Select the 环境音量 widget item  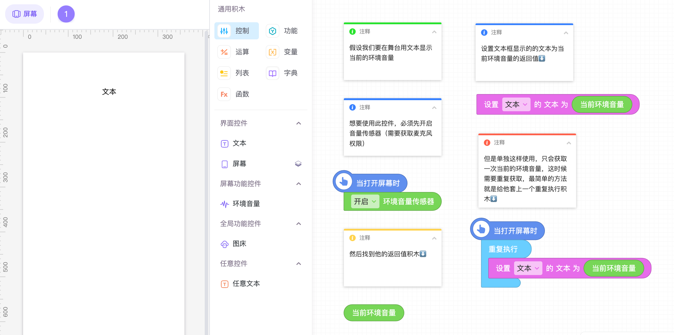[246, 204]
